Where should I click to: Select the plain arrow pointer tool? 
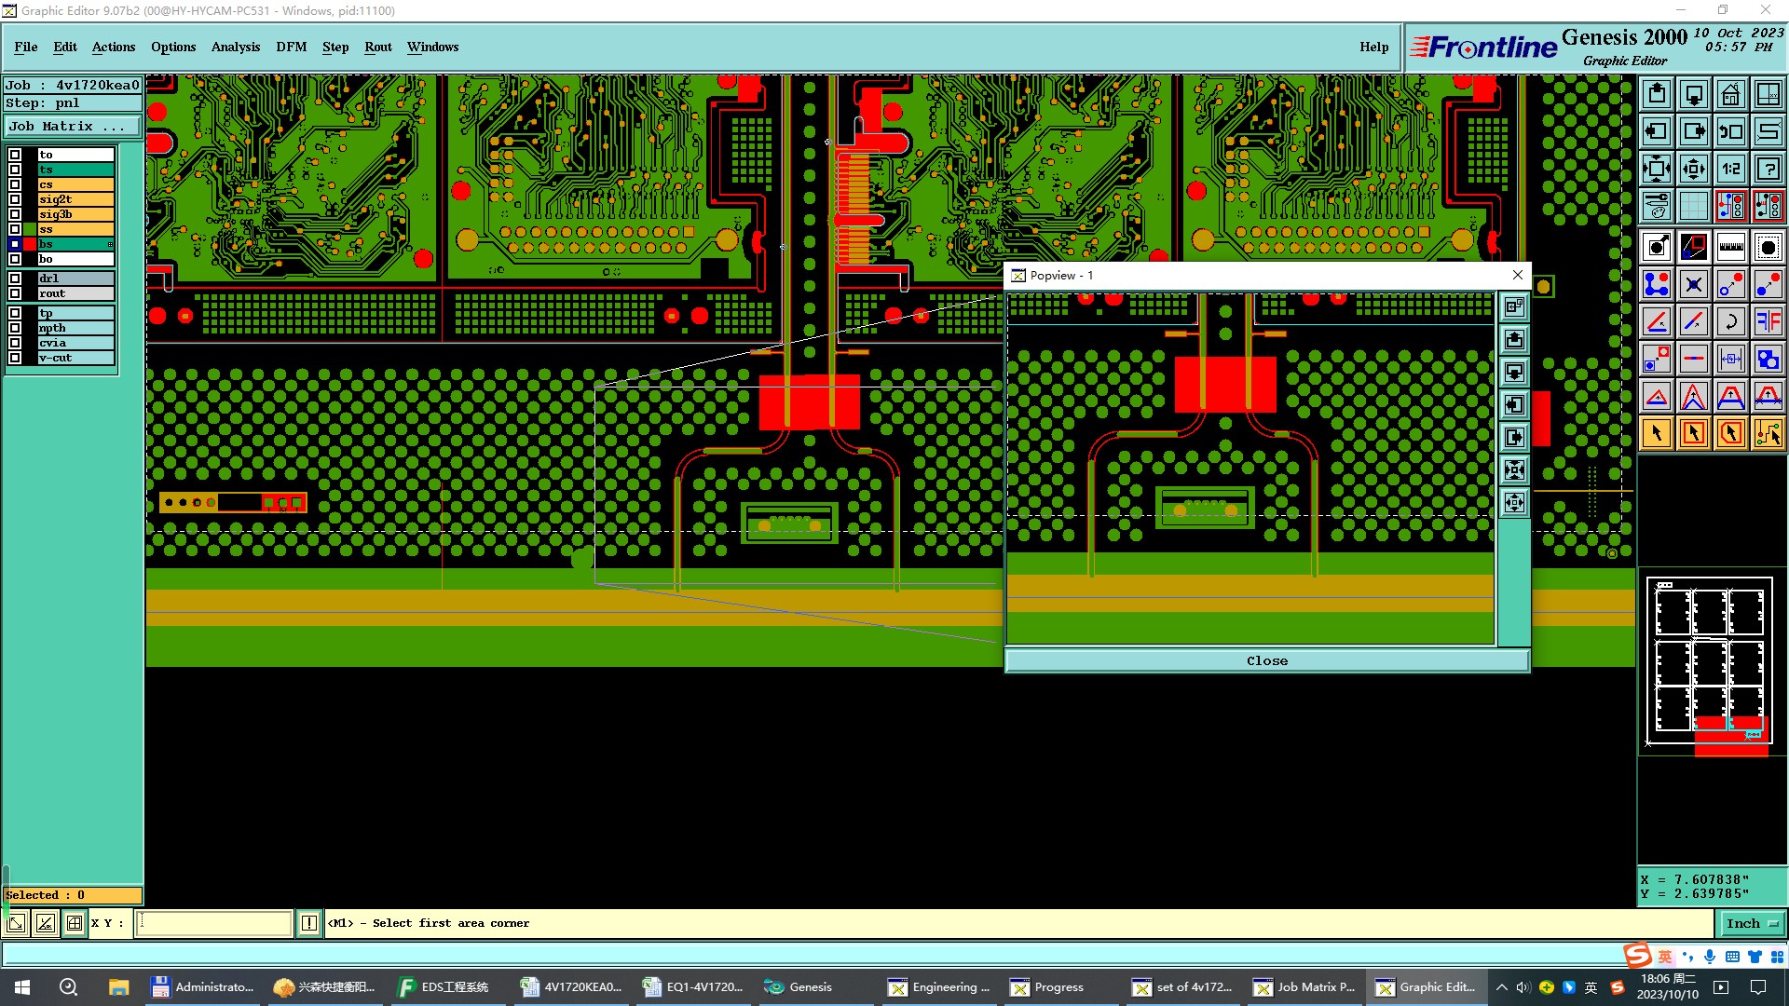1657,433
